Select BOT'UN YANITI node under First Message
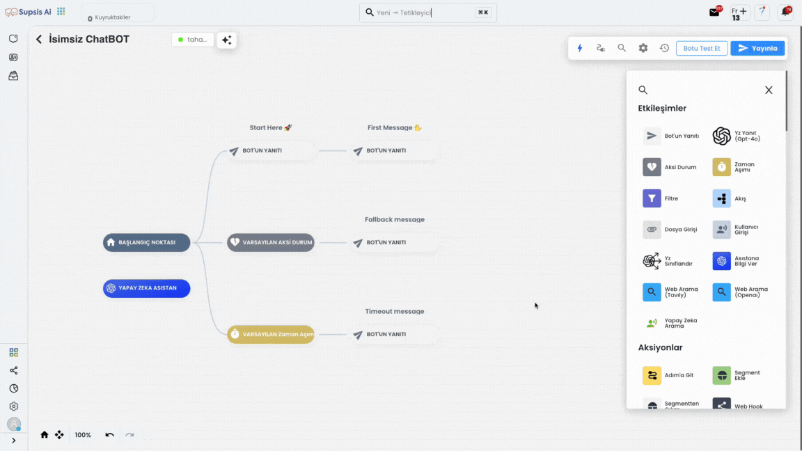802x451 pixels. pos(394,151)
